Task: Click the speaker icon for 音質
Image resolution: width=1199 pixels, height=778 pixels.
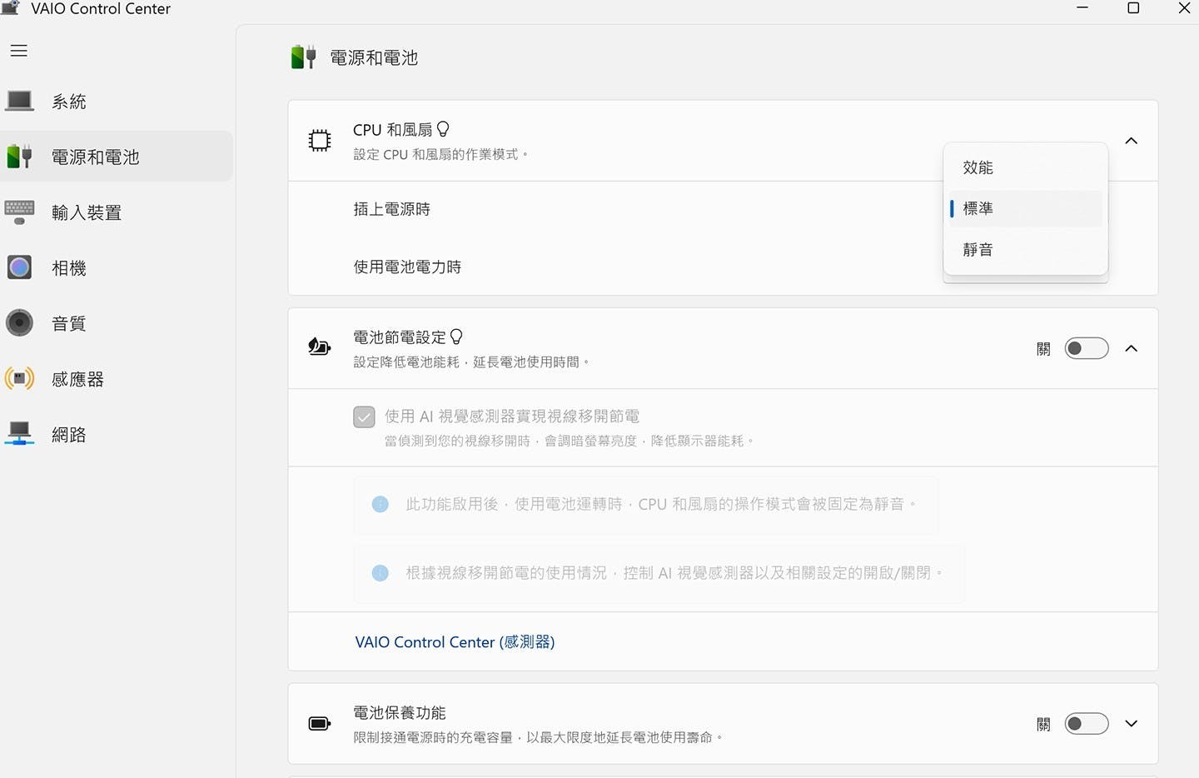Action: [x=19, y=323]
